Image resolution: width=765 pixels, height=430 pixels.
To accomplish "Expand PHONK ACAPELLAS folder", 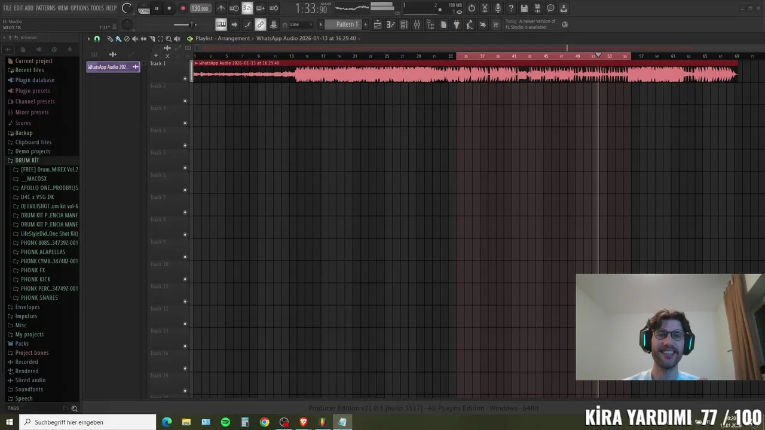I will (43, 252).
